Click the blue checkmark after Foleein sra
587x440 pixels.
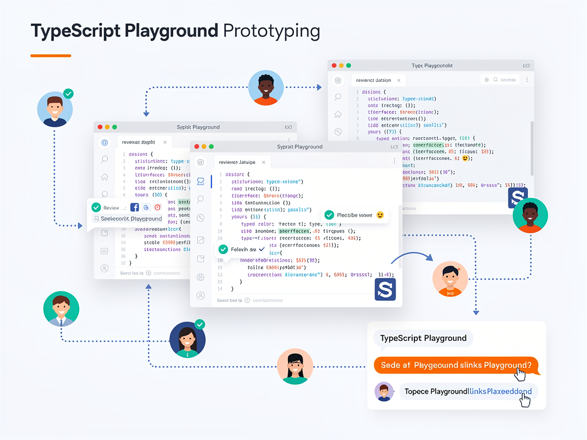pyautogui.click(x=261, y=249)
